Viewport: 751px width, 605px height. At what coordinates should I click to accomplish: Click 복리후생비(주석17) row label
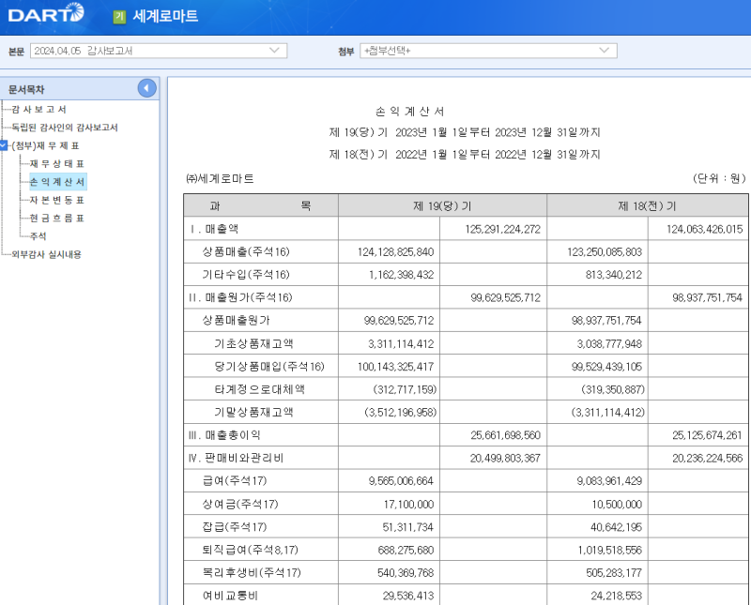(252, 572)
